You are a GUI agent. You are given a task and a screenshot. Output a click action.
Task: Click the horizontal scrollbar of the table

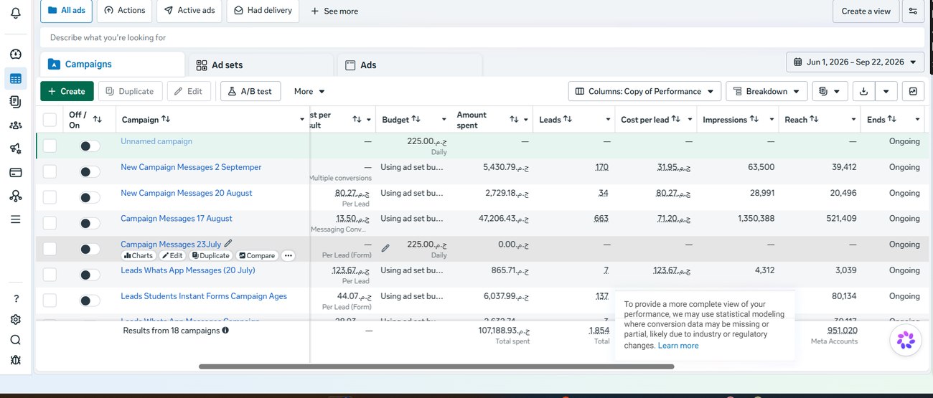436,366
